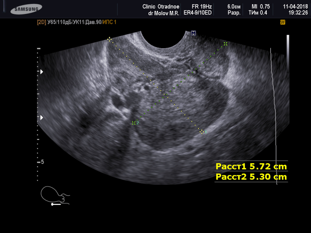Click the ER4-9/10ED probe label
Screen dimensions: 311x233
197,13
